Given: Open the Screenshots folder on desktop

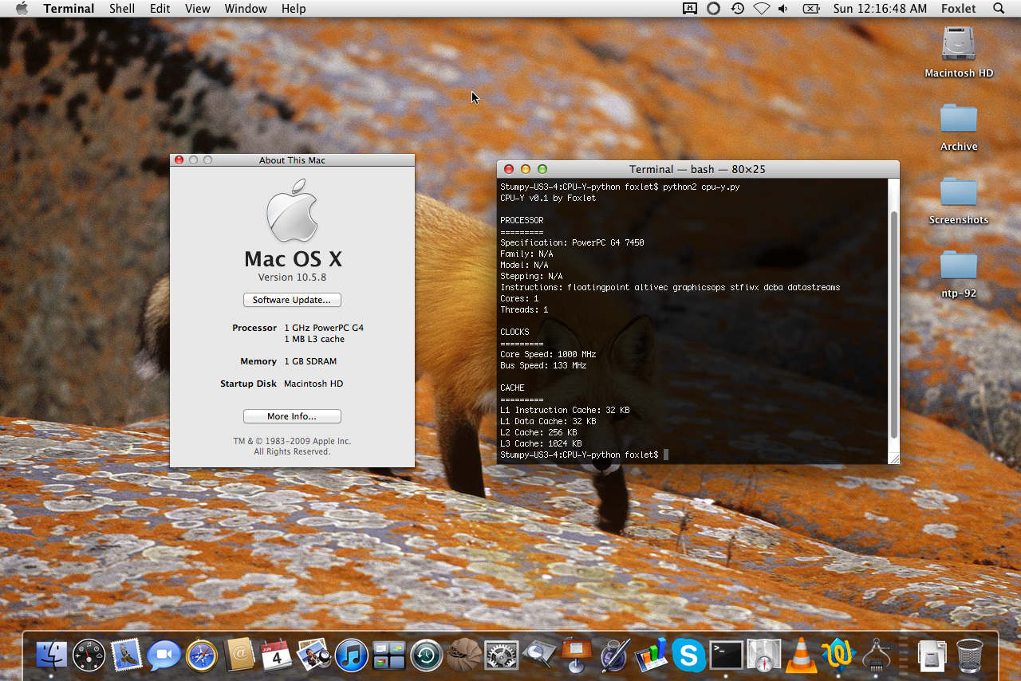Looking at the screenshot, I should tap(958, 193).
